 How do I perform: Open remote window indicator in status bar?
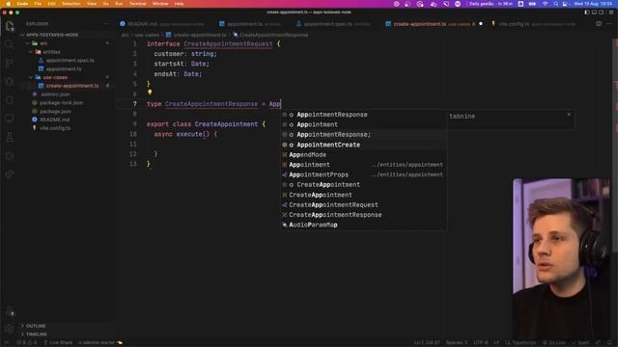tap(7, 343)
